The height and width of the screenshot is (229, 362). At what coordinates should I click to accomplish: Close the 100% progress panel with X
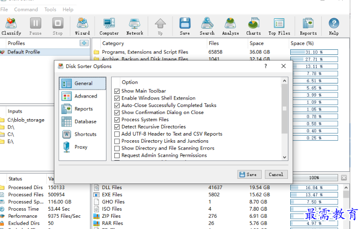coord(344,177)
